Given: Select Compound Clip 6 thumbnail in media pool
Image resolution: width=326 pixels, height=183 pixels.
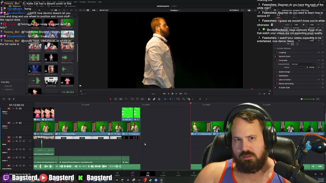Looking at the screenshot, I should click(x=51, y=46).
